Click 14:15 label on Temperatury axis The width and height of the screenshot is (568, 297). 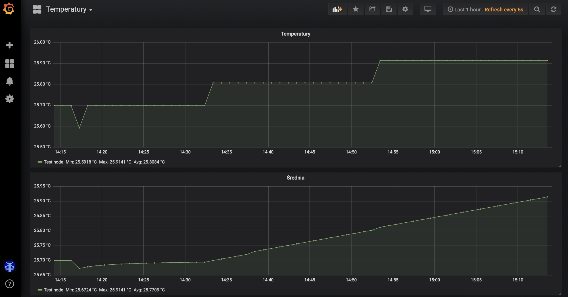pos(60,152)
